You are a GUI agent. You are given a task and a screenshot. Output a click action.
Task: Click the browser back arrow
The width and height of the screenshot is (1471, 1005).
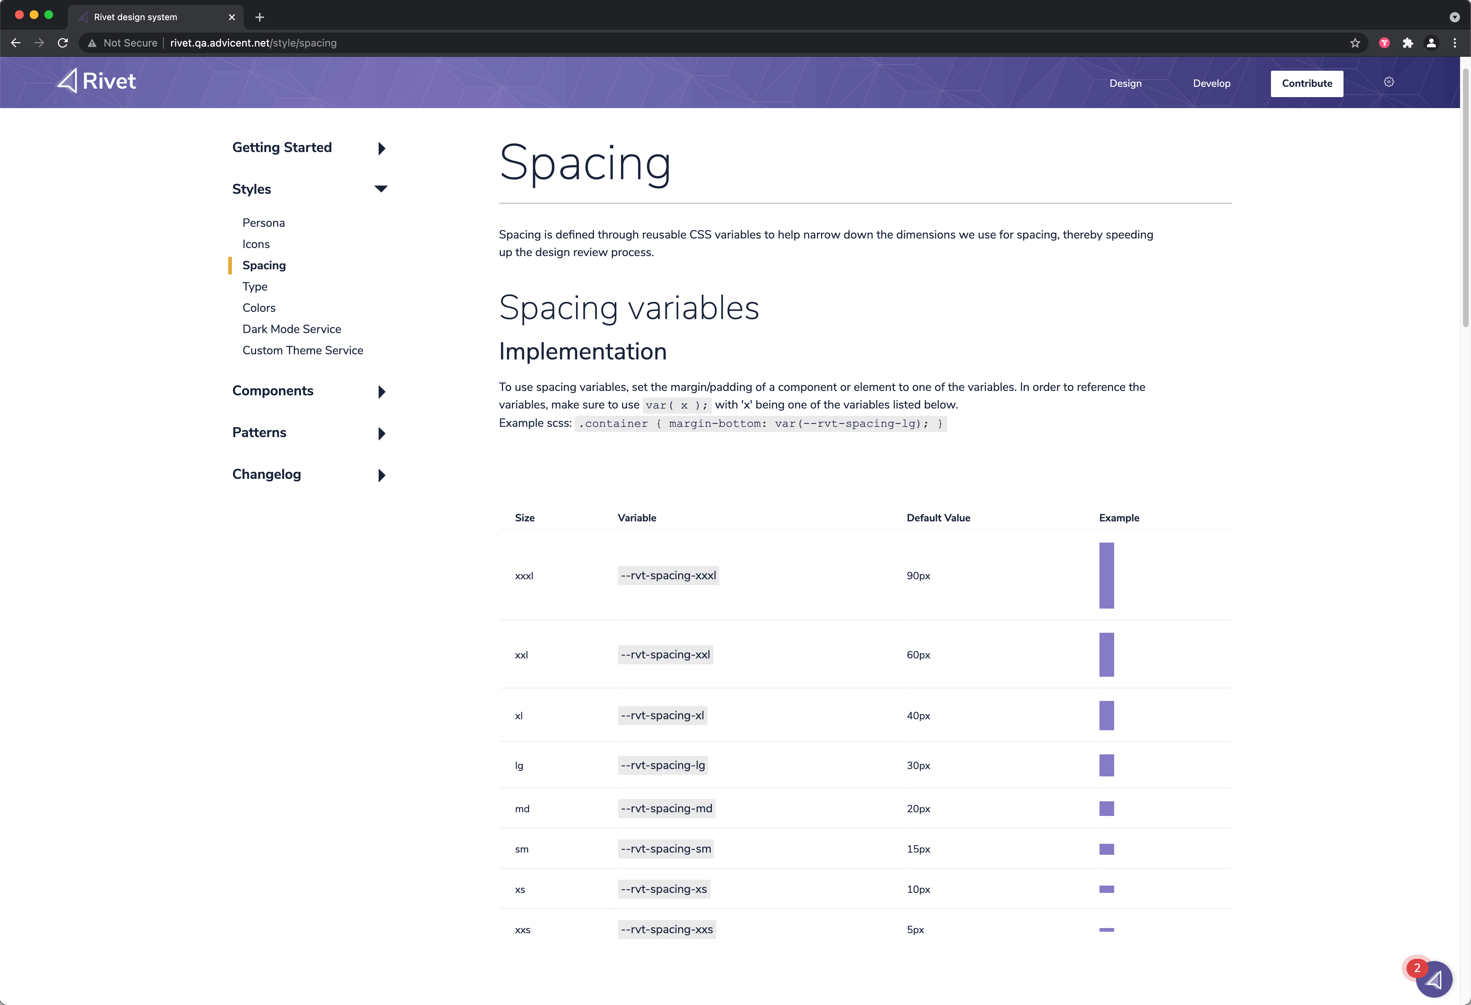(x=16, y=43)
